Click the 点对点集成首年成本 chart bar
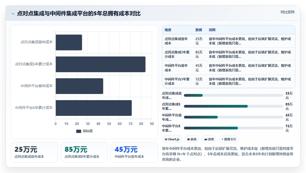This screenshot has height=173, width=306. click(69, 43)
